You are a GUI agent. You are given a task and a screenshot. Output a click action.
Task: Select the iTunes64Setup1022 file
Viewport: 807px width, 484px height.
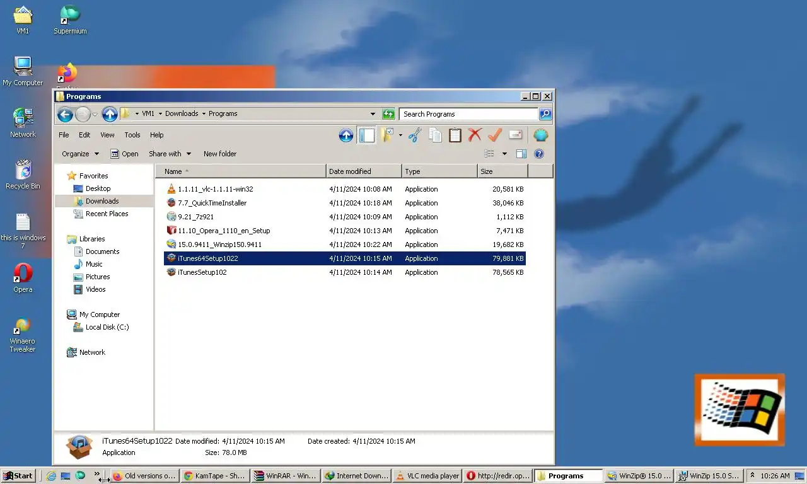(x=344, y=258)
